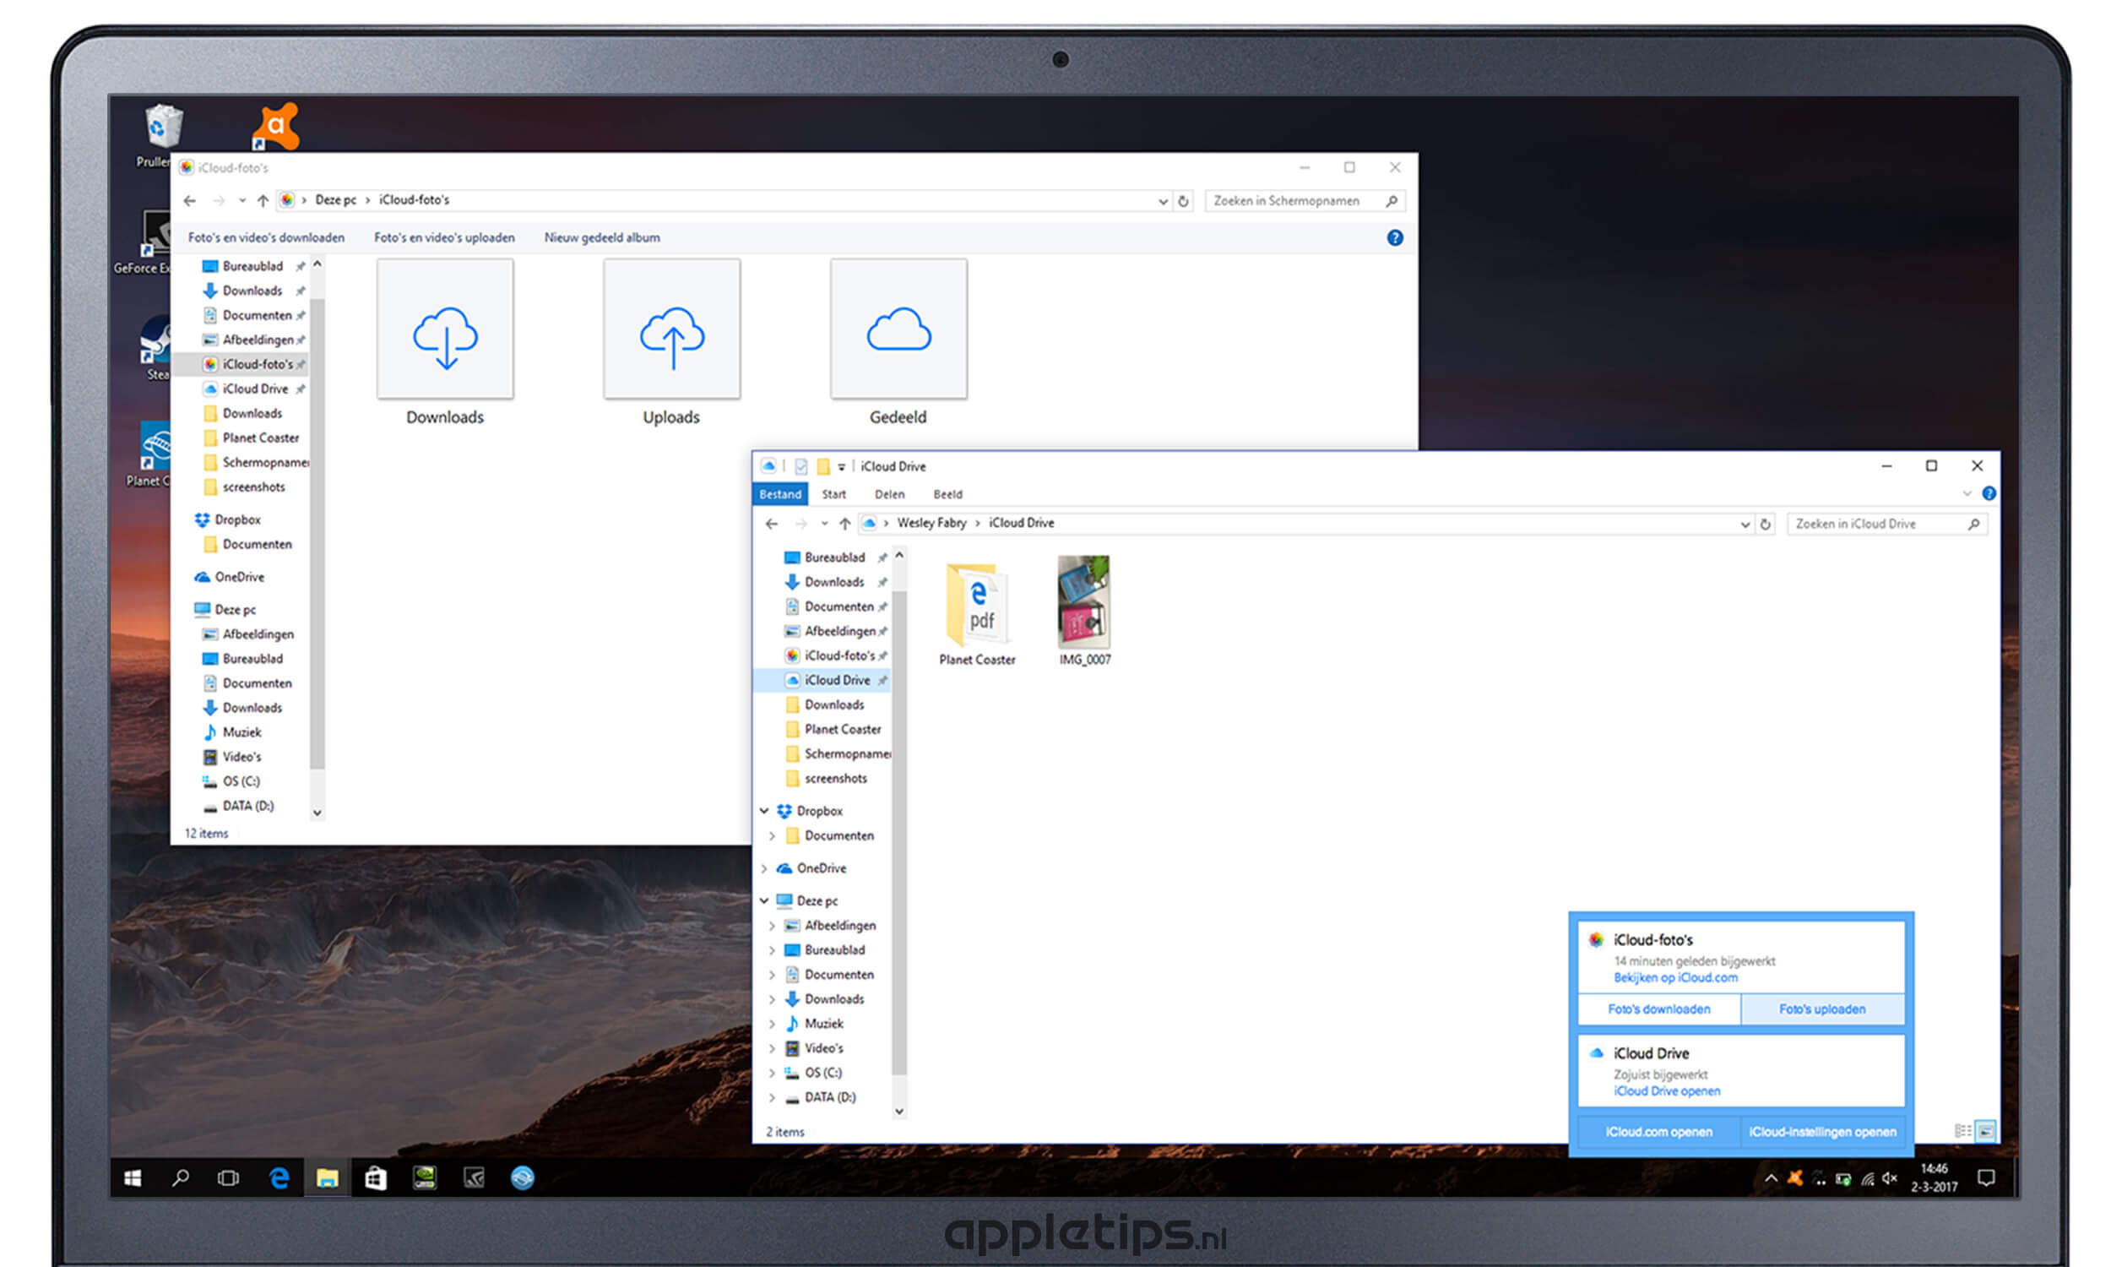Click search field Zoeken in iCloud Drive
The height and width of the screenshot is (1267, 2111).
1886,525
